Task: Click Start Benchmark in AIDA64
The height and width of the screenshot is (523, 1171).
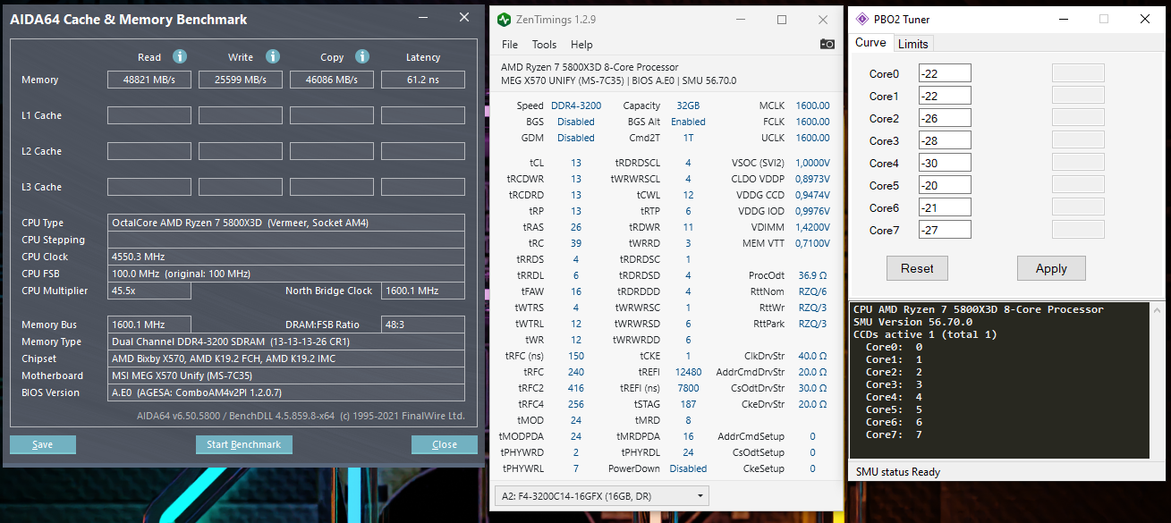Action: [243, 444]
